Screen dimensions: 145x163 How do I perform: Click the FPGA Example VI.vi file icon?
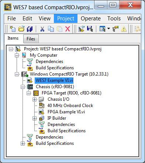click(x=41, y=112)
